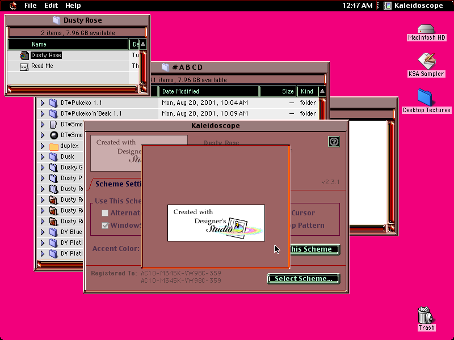Click the This Scheme button
454x340 pixels.
[314, 249]
